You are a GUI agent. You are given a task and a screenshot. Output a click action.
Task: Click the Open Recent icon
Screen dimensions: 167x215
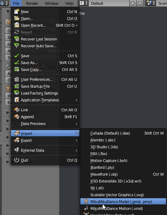click(16, 25)
